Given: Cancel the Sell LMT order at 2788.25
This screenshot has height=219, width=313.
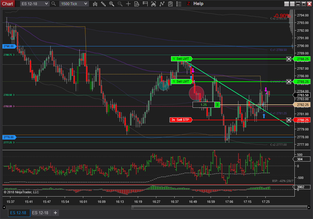Looking at the screenshot, I should coord(289,59).
